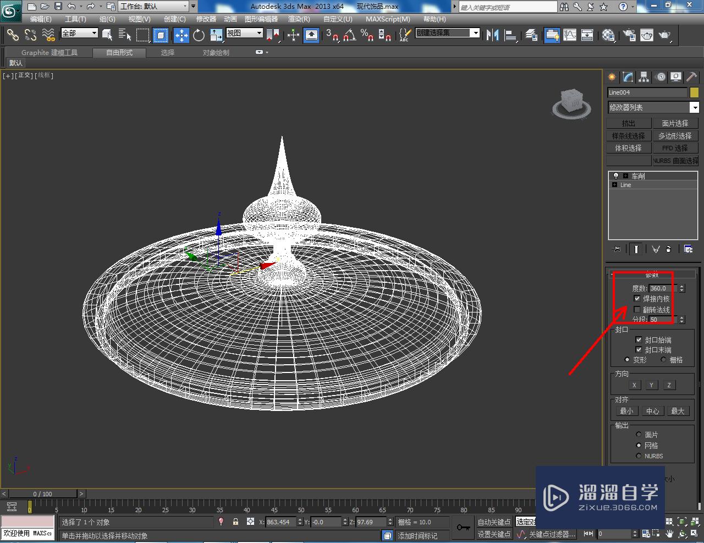Click the Align tool icon

tap(511, 35)
